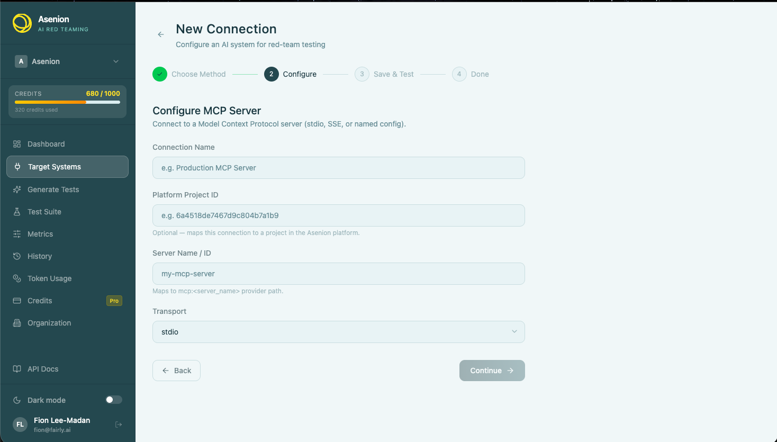Click the A workspace avatar badge
Viewport: 777px width, 442px height.
pyautogui.click(x=21, y=61)
